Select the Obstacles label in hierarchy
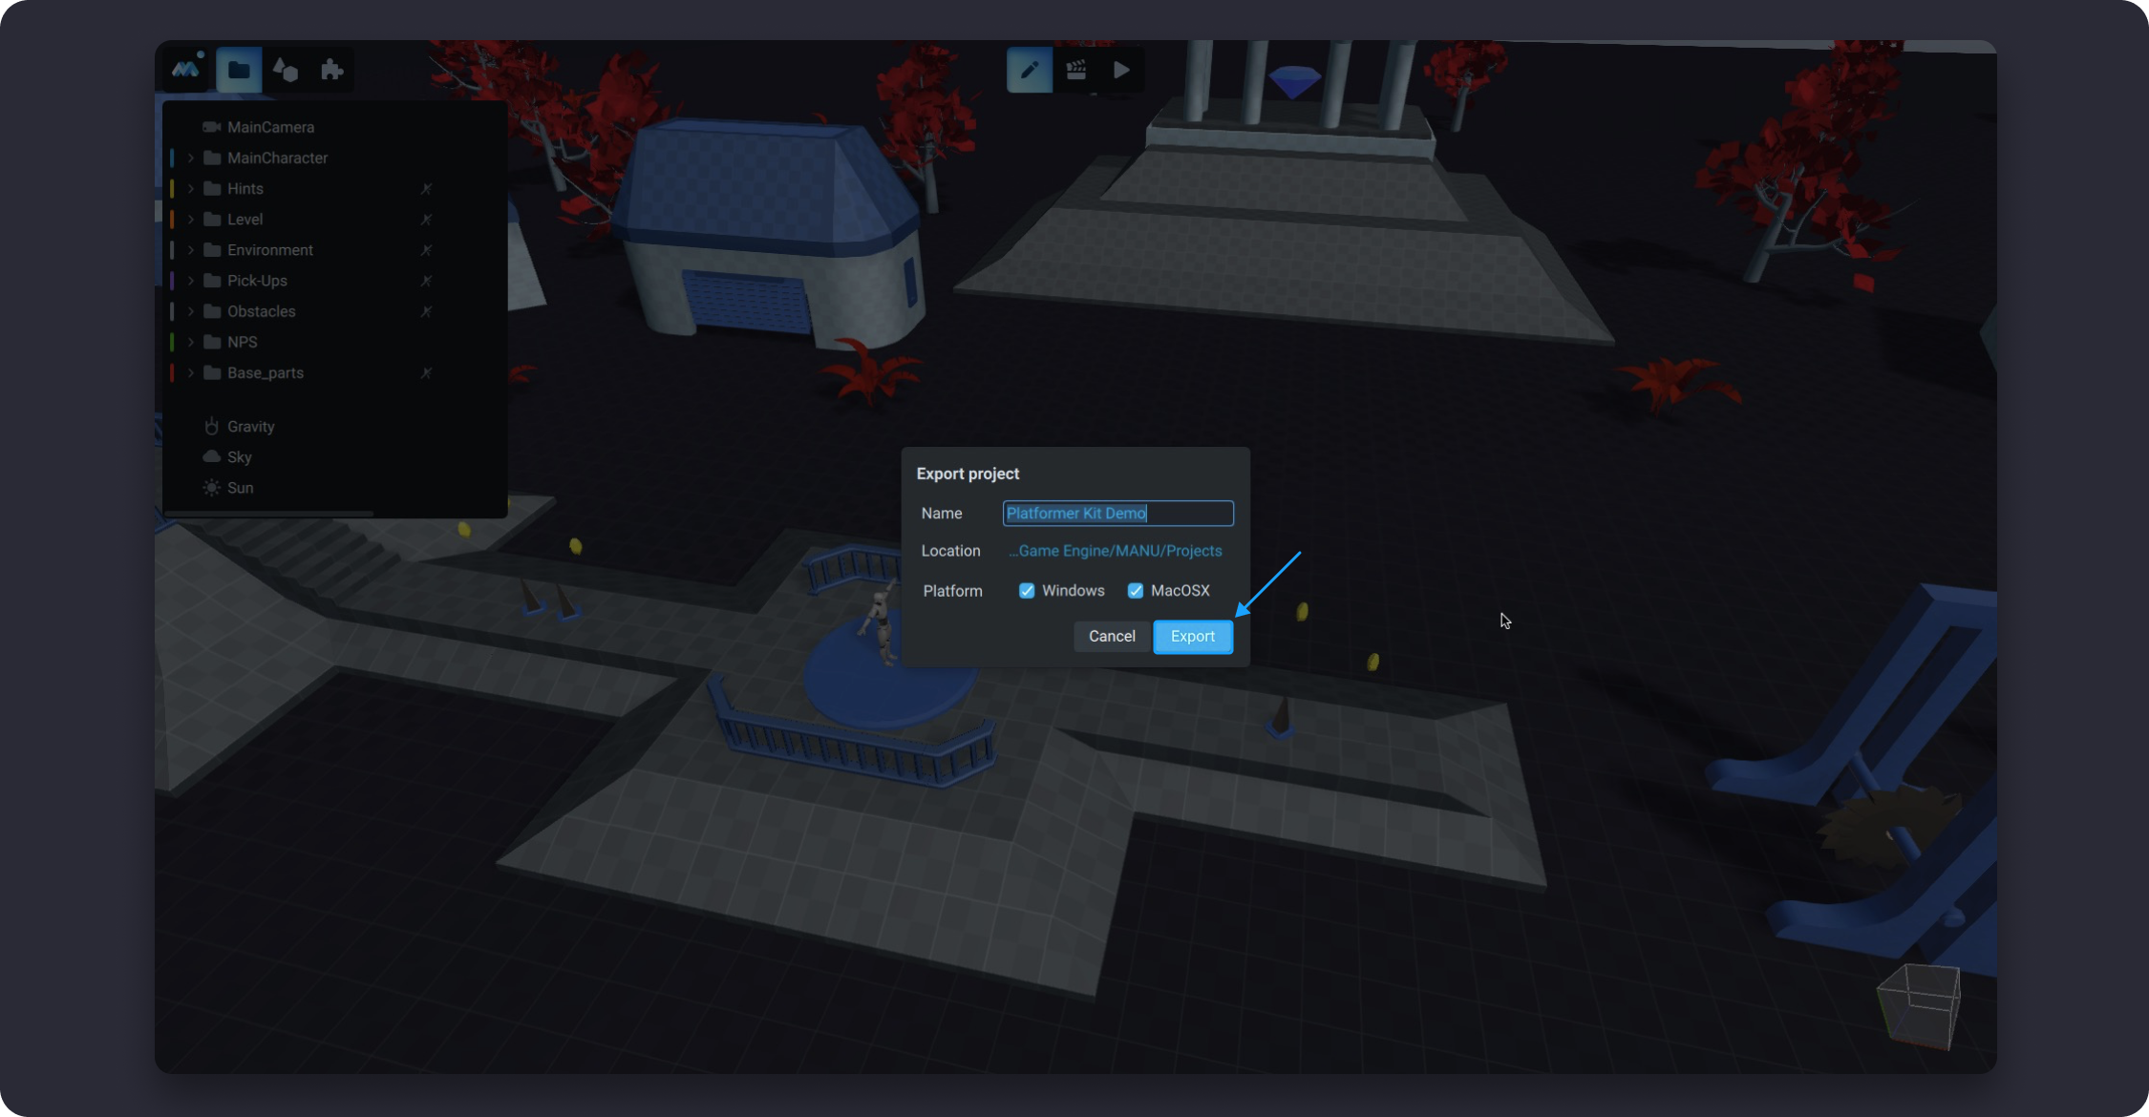Image resolution: width=2149 pixels, height=1117 pixels. click(x=262, y=311)
